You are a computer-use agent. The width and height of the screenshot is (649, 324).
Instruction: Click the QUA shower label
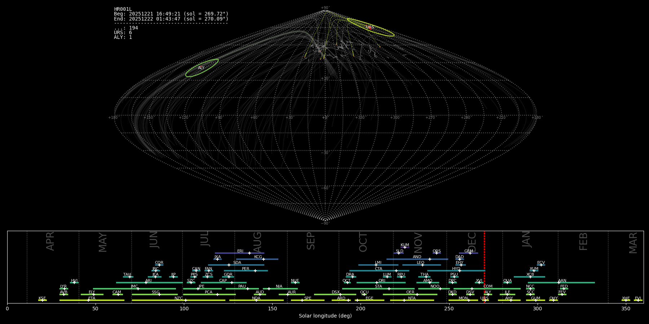pyautogui.click(x=507, y=280)
